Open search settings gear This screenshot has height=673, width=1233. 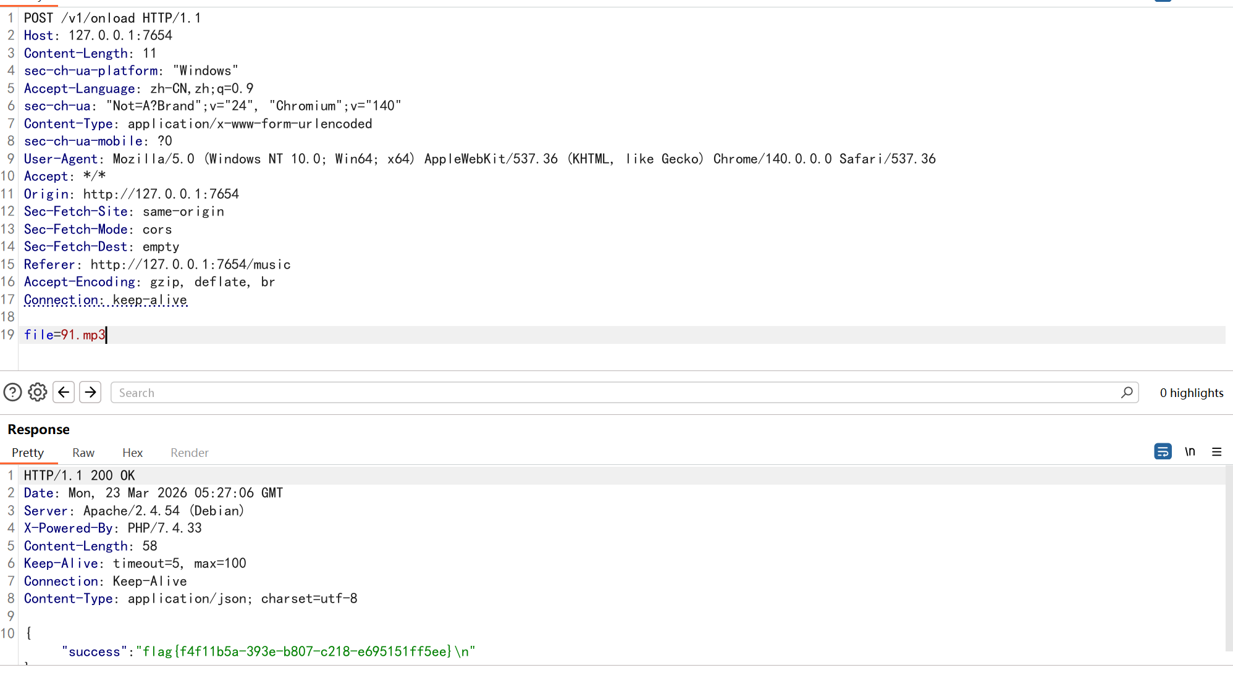[x=38, y=393]
